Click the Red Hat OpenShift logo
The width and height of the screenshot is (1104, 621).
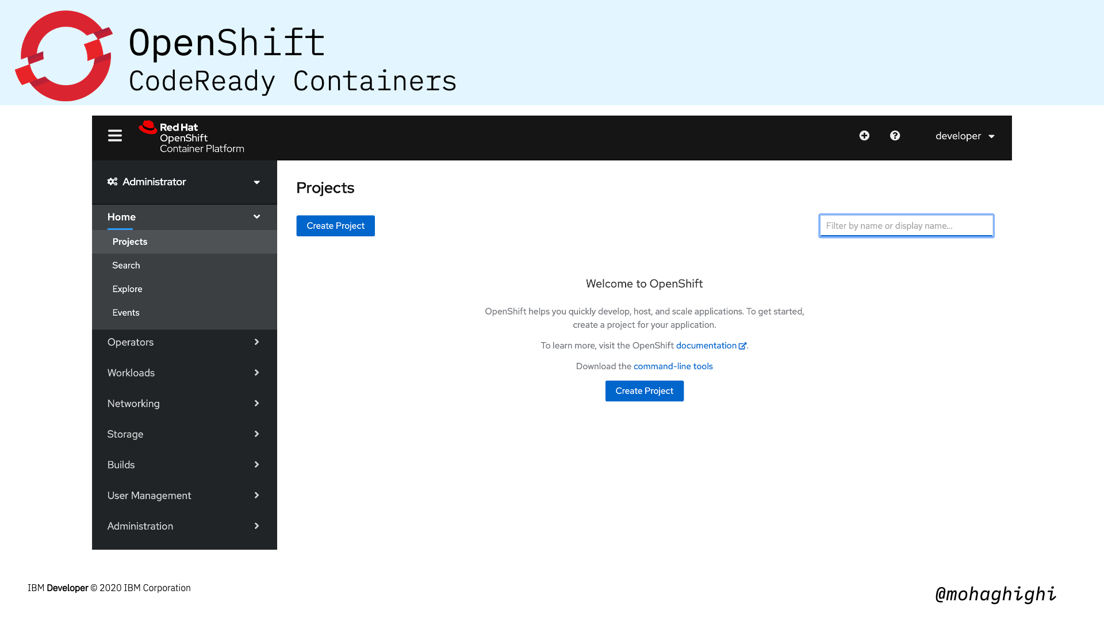click(x=191, y=137)
